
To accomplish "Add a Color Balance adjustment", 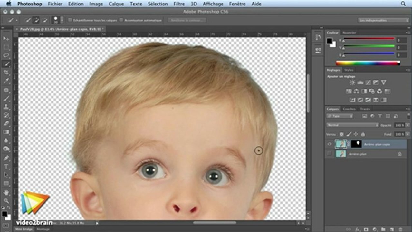I will click(356, 92).
